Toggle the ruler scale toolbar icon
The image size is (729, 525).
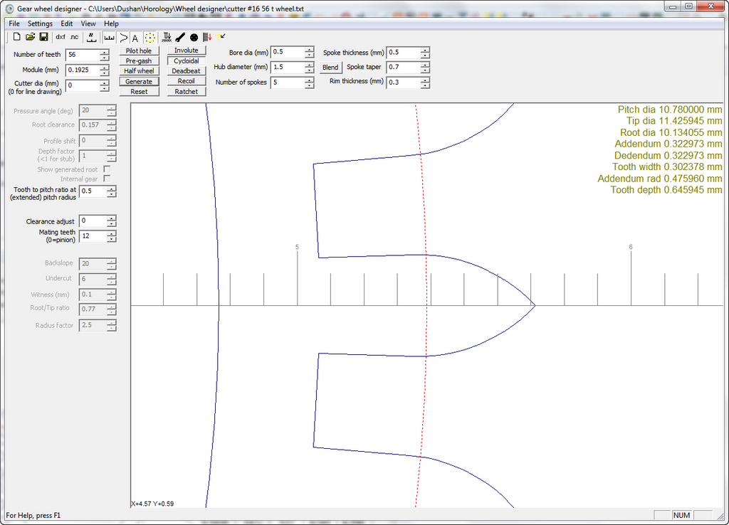[x=109, y=37]
